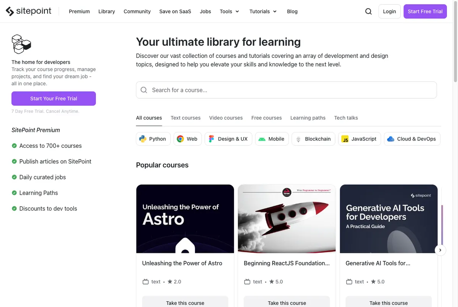Click the 'Learning Paths' sidebar item text
This screenshot has height=307, width=458.
coord(39,193)
